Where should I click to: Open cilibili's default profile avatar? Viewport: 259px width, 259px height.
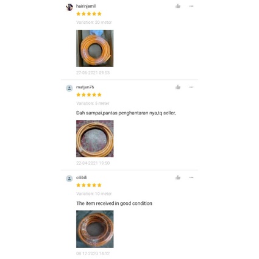pos(69,179)
